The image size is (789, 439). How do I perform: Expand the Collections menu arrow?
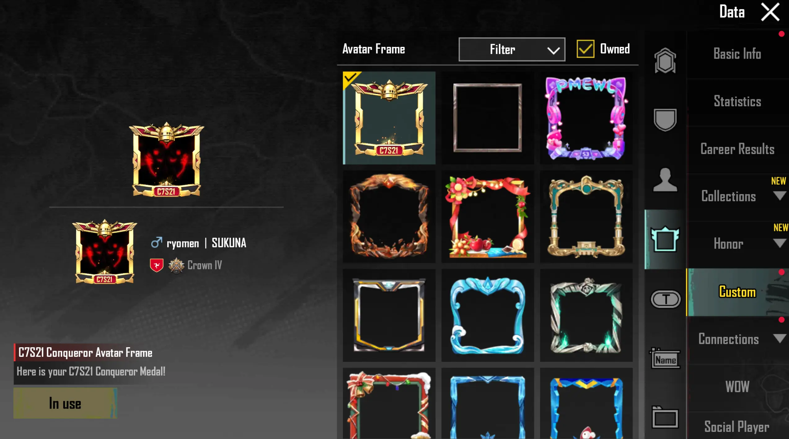point(779,196)
